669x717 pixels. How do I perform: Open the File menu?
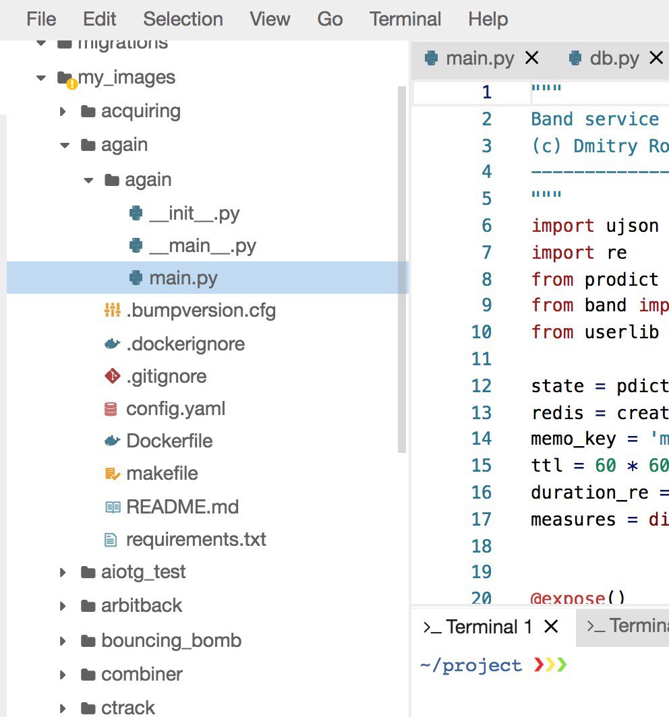coord(41,19)
